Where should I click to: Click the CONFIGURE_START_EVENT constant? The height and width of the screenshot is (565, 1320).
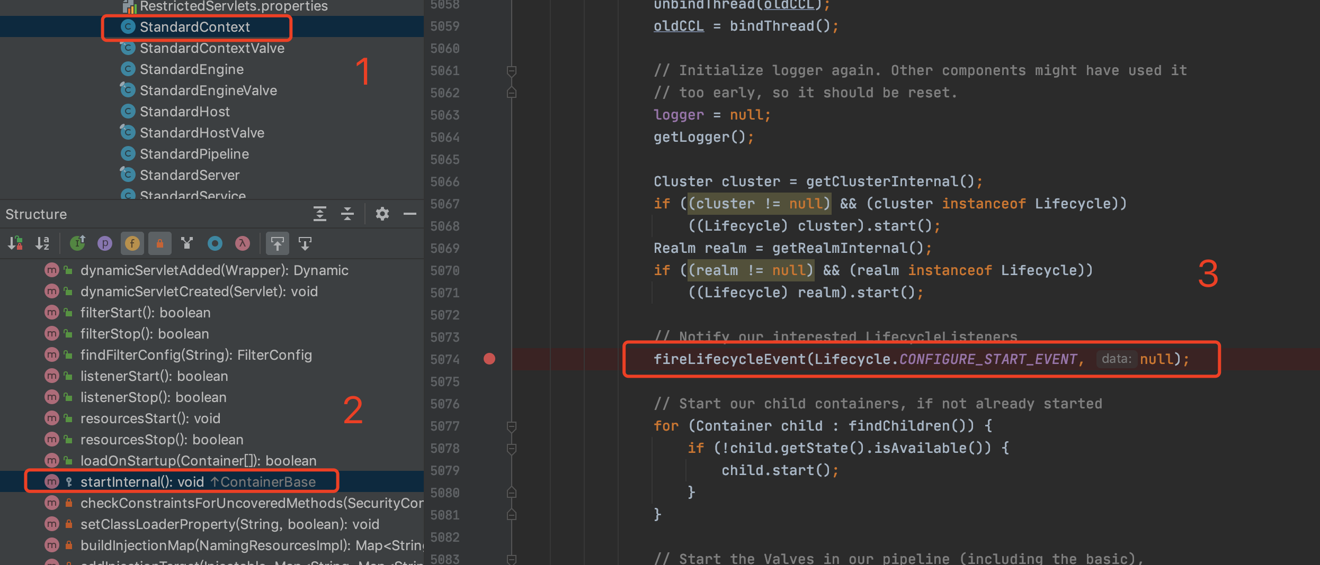988,359
